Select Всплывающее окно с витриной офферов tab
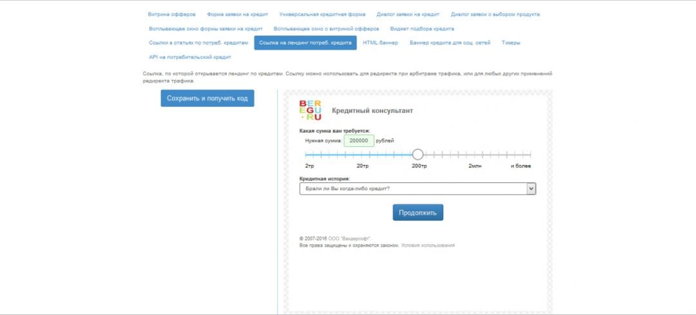The image size is (696, 315). pos(326,28)
